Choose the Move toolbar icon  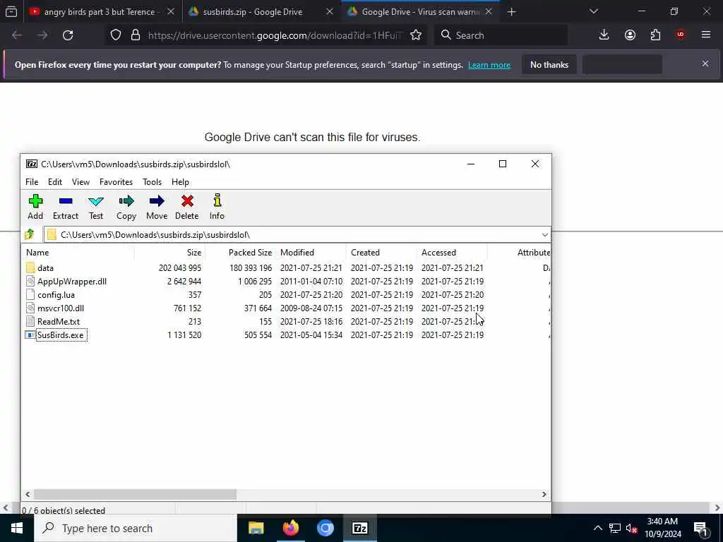click(156, 207)
